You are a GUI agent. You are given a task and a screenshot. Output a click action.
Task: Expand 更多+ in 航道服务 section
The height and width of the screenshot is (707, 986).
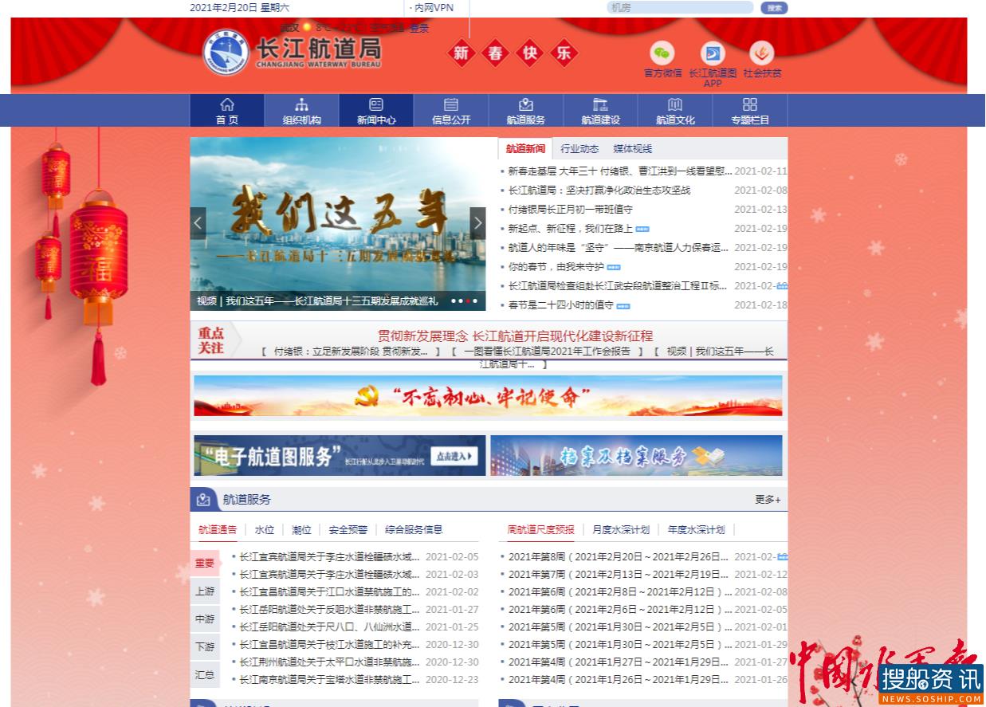point(768,500)
